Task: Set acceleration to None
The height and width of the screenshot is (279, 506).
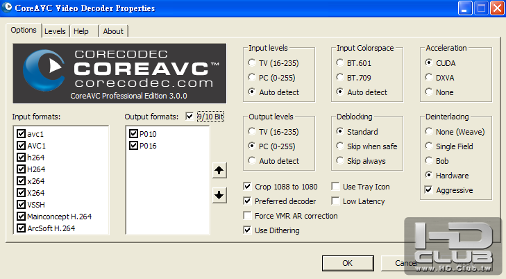Action: coord(428,92)
